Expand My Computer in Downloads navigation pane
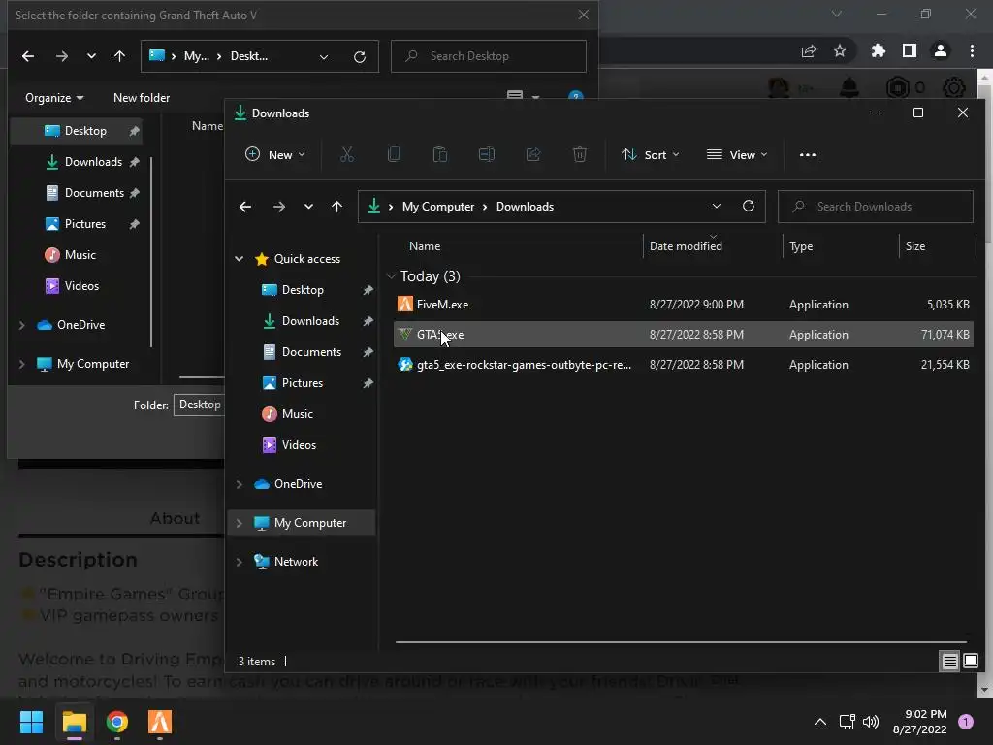The width and height of the screenshot is (993, 745). tap(240, 523)
